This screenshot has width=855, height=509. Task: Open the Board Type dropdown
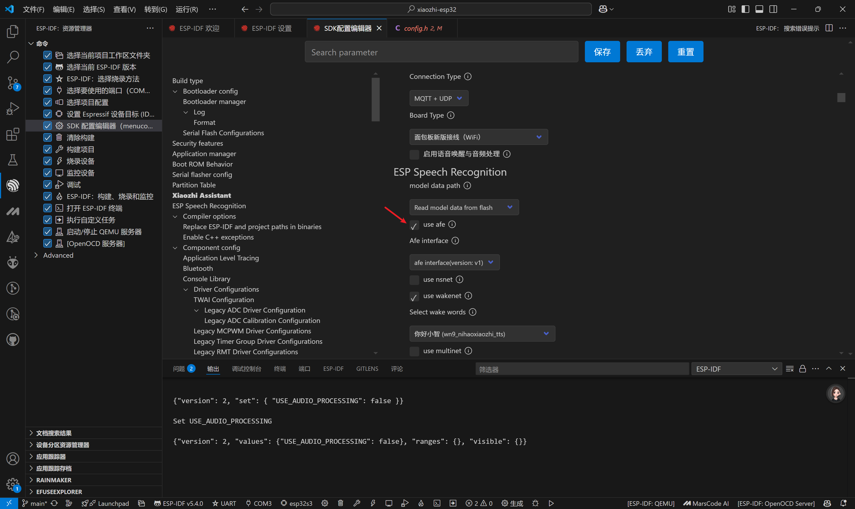click(478, 137)
